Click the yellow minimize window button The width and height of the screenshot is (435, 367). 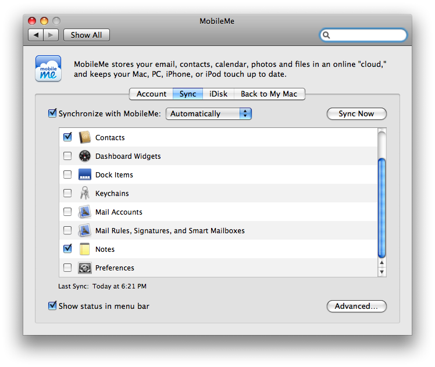44,21
